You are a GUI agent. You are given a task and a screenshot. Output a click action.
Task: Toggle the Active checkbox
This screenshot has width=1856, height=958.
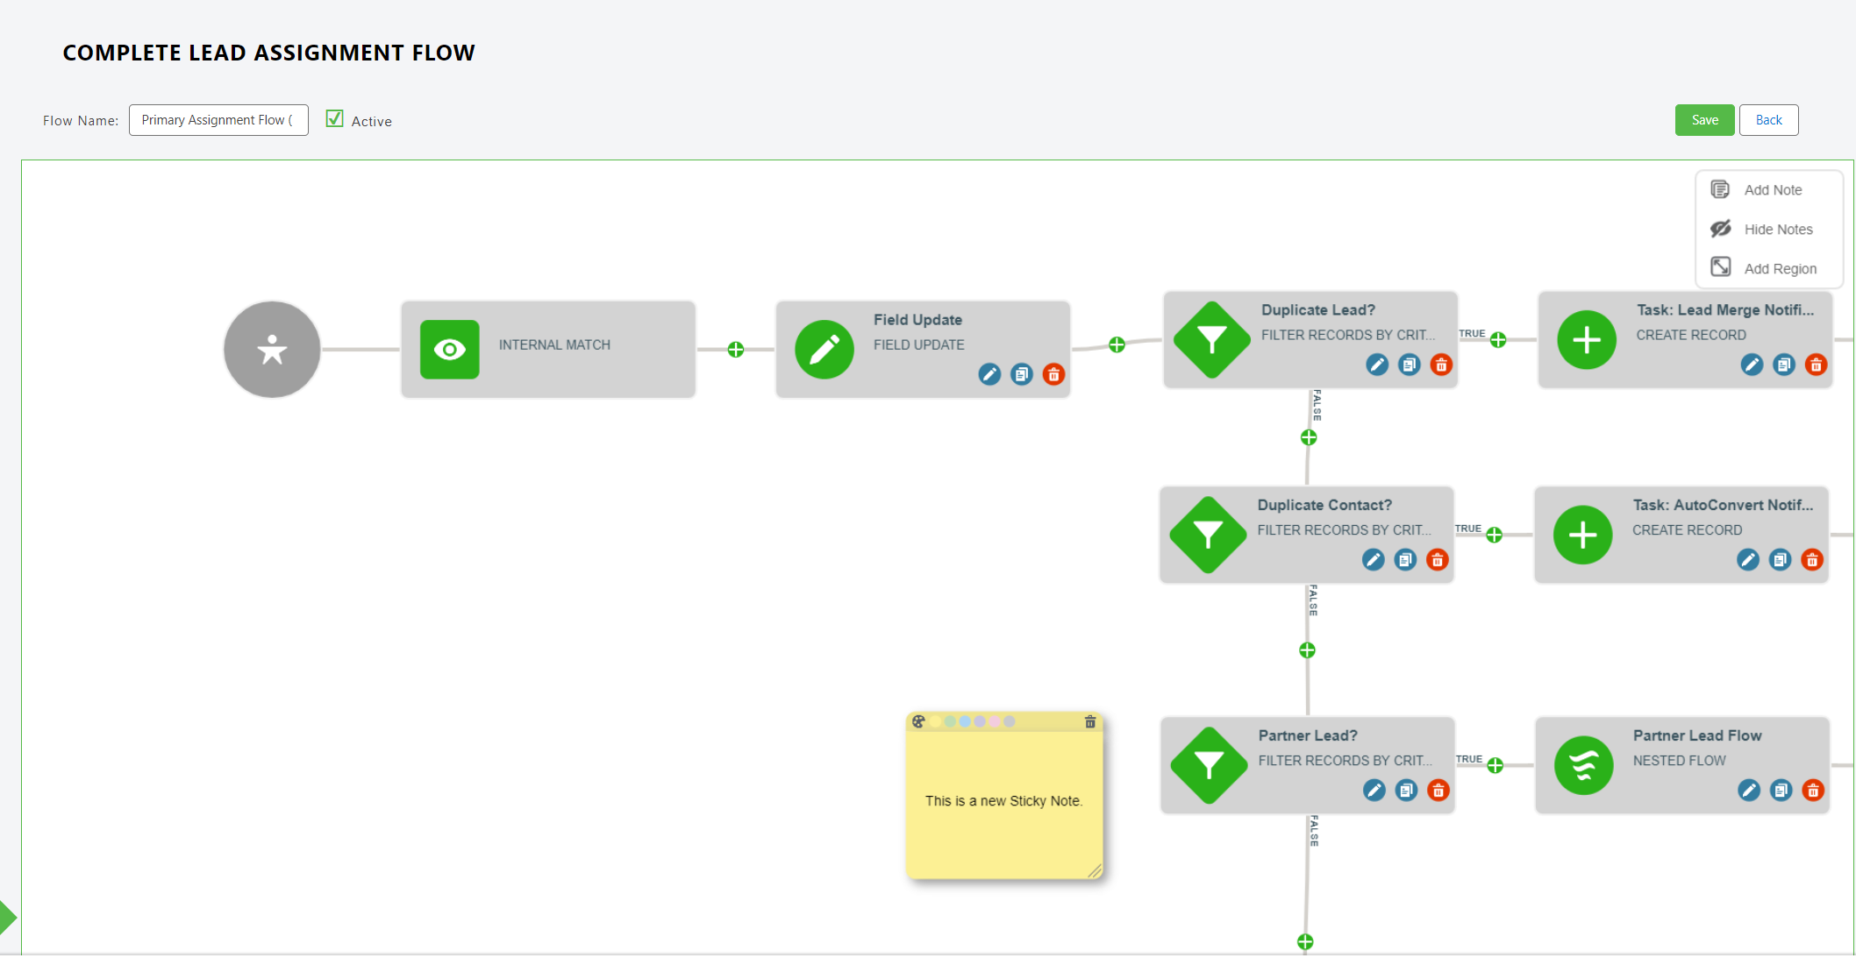[x=334, y=118]
